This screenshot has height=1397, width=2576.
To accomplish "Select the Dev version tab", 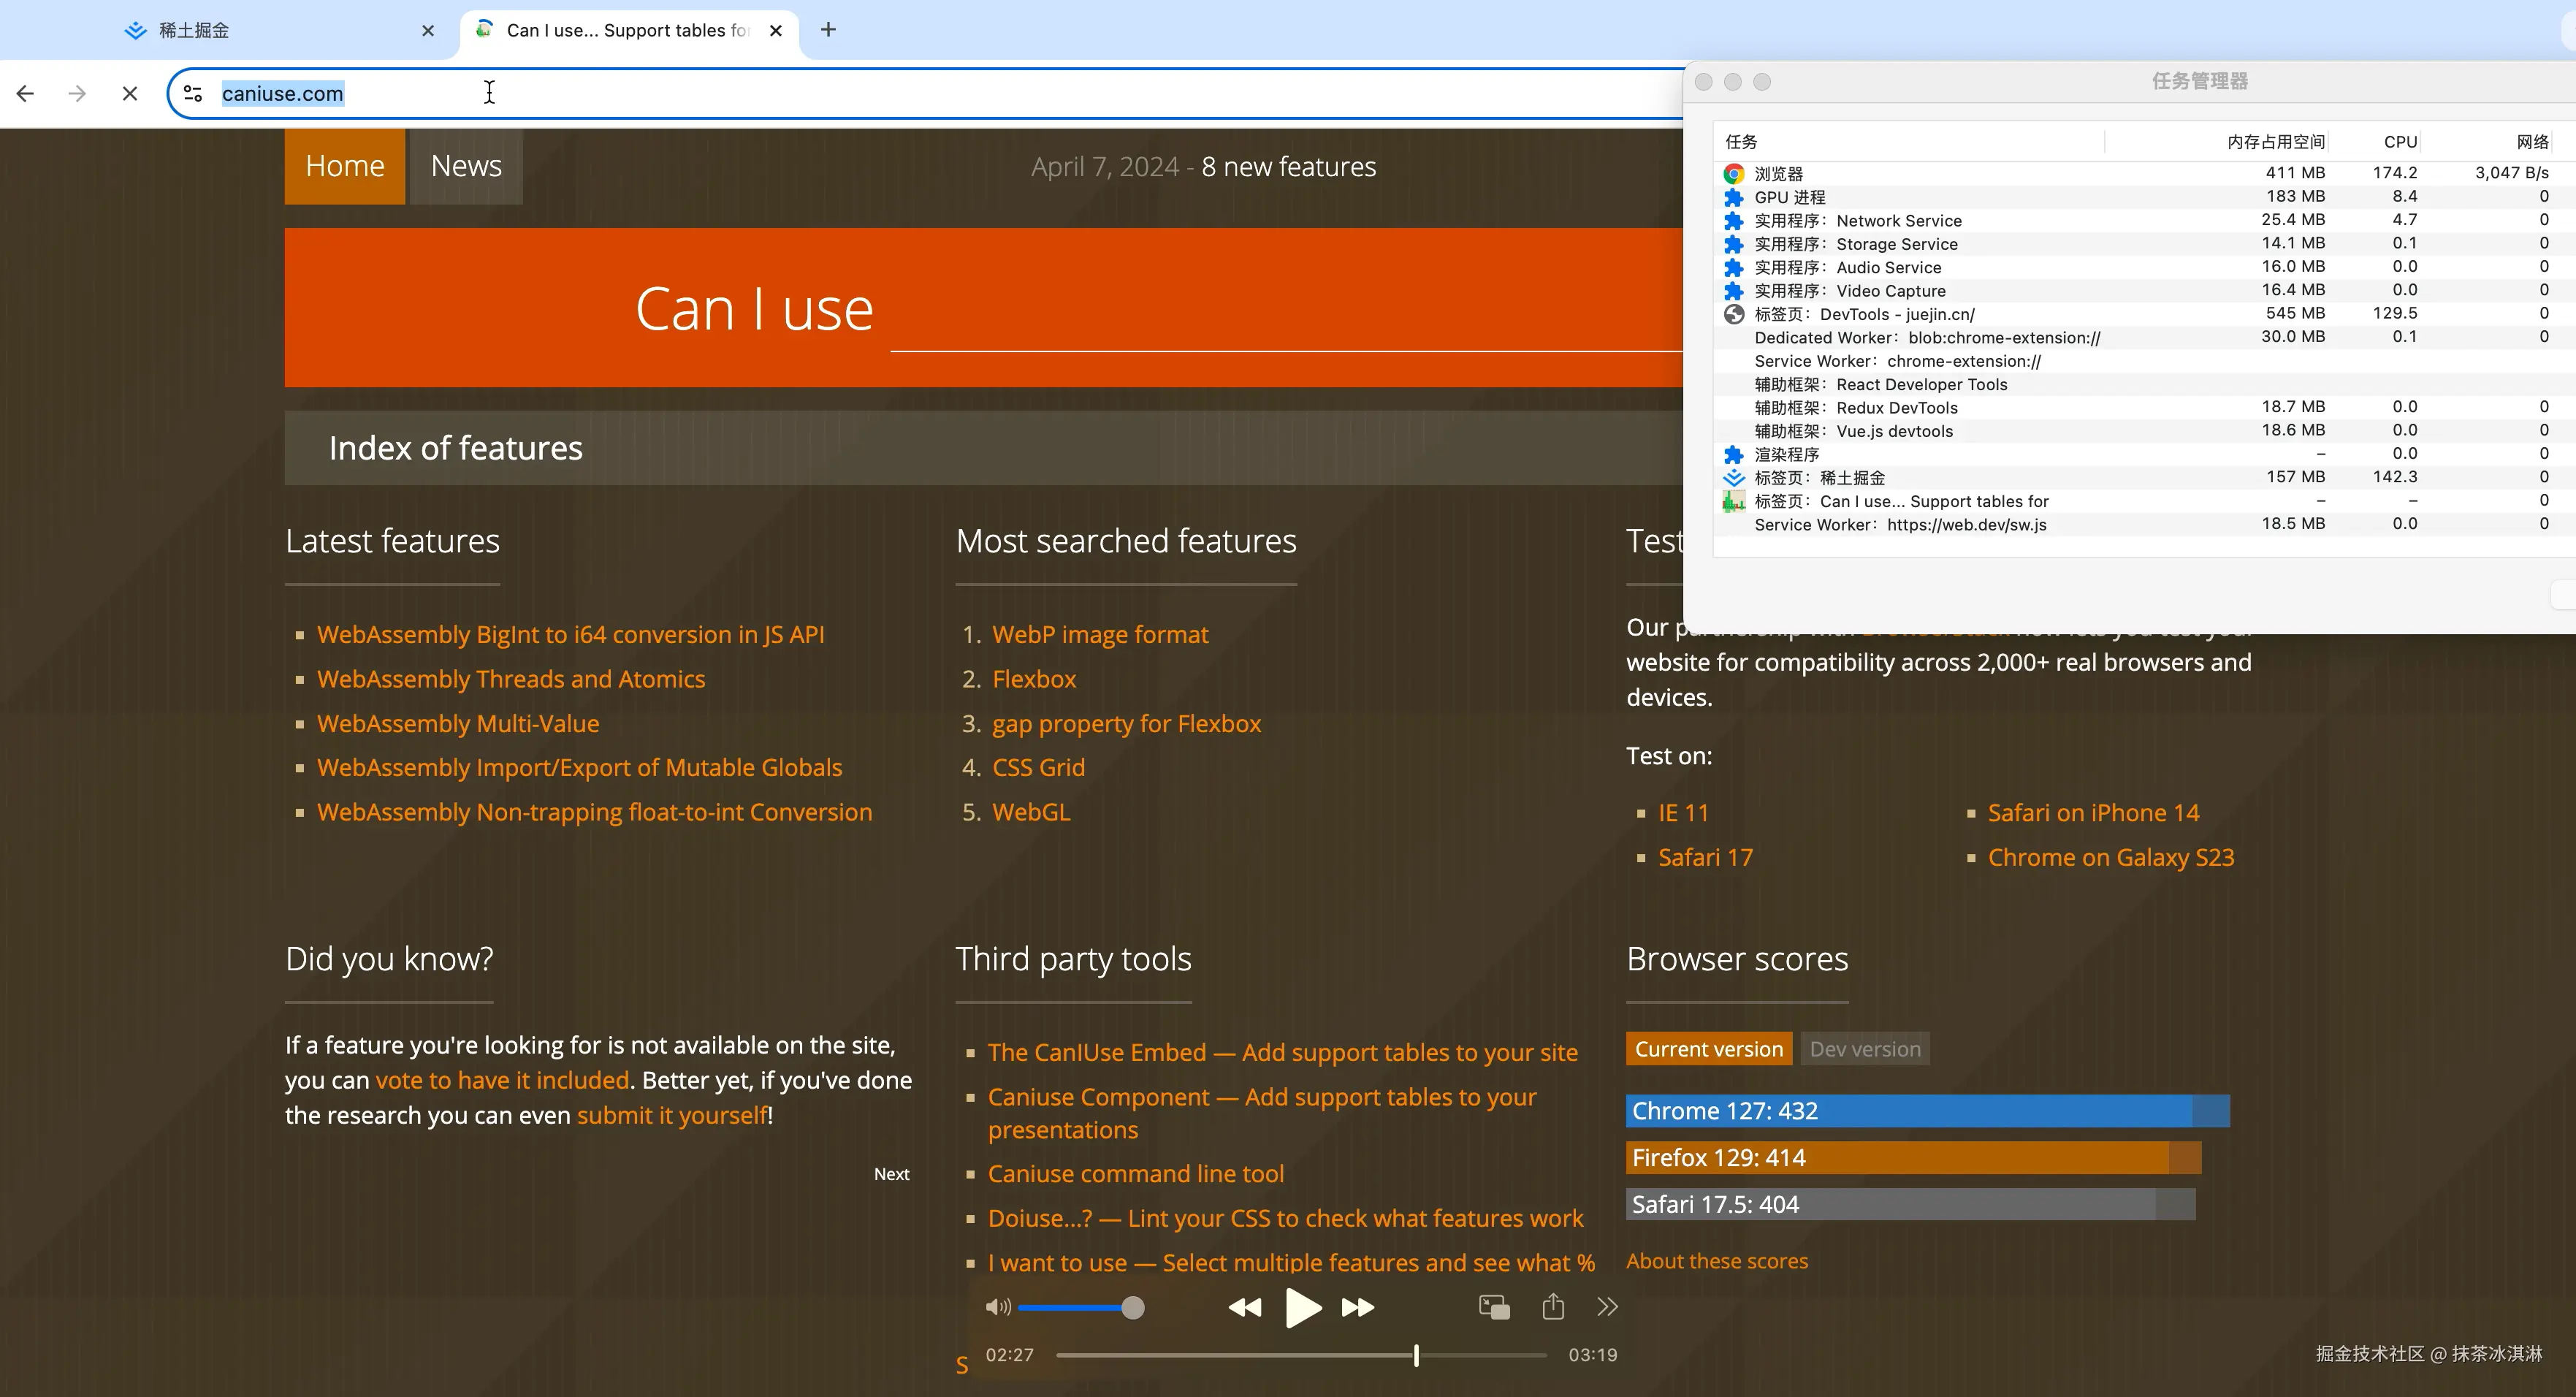I will [x=1865, y=1049].
